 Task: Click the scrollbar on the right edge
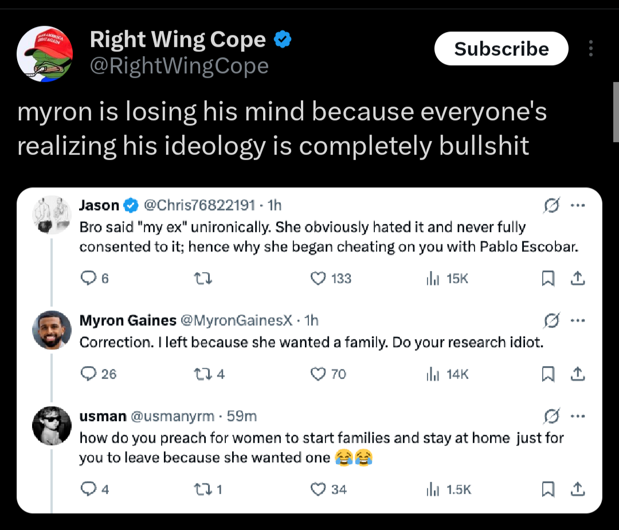(616, 112)
